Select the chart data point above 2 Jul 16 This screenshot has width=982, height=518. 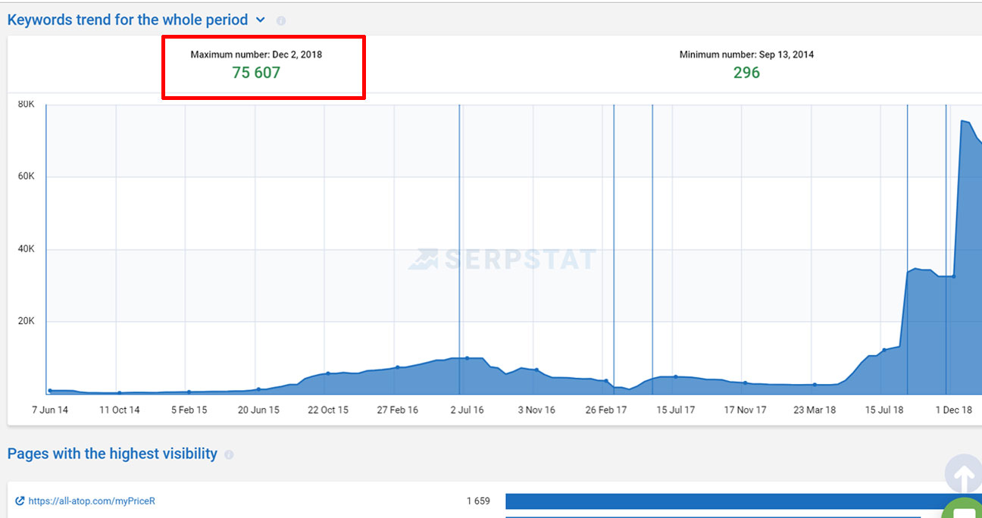[x=467, y=358]
